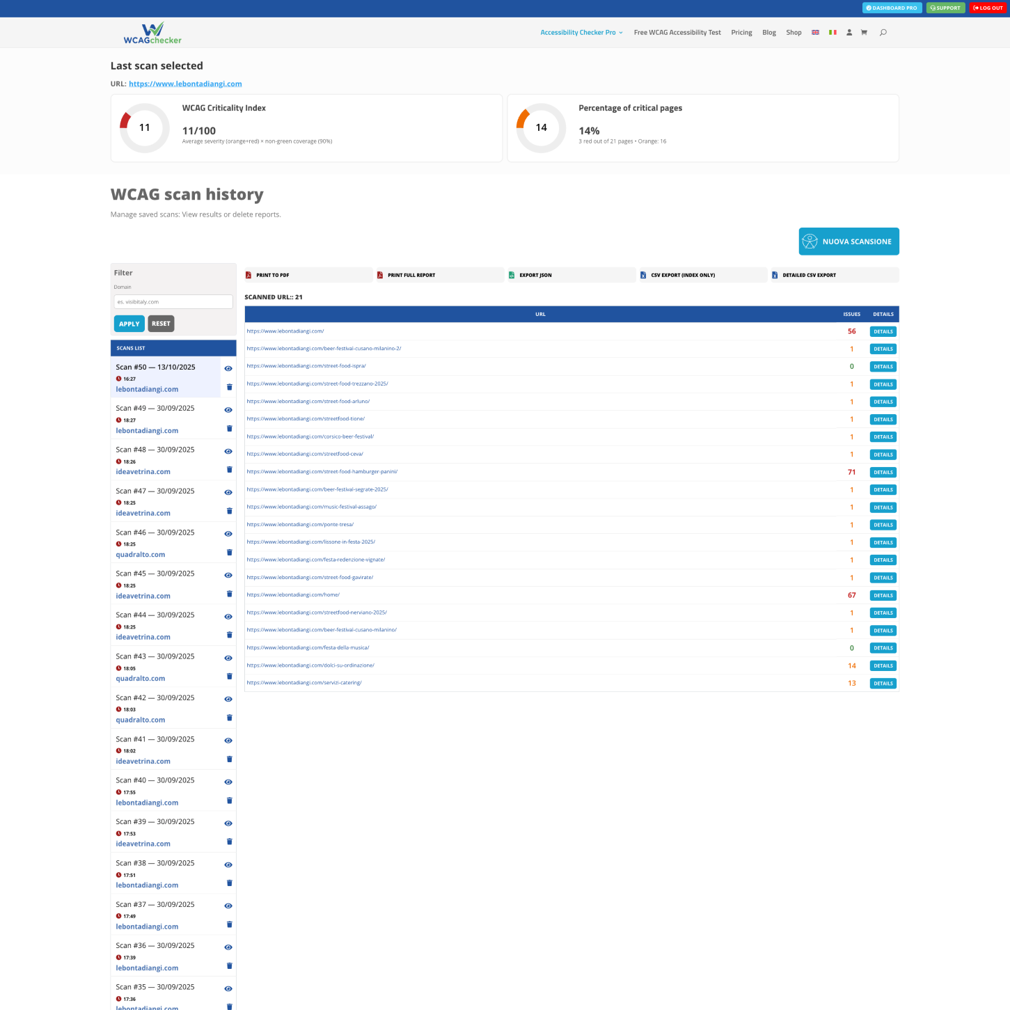View Scan #44 via eye icon
The height and width of the screenshot is (1010, 1010).
point(228,617)
